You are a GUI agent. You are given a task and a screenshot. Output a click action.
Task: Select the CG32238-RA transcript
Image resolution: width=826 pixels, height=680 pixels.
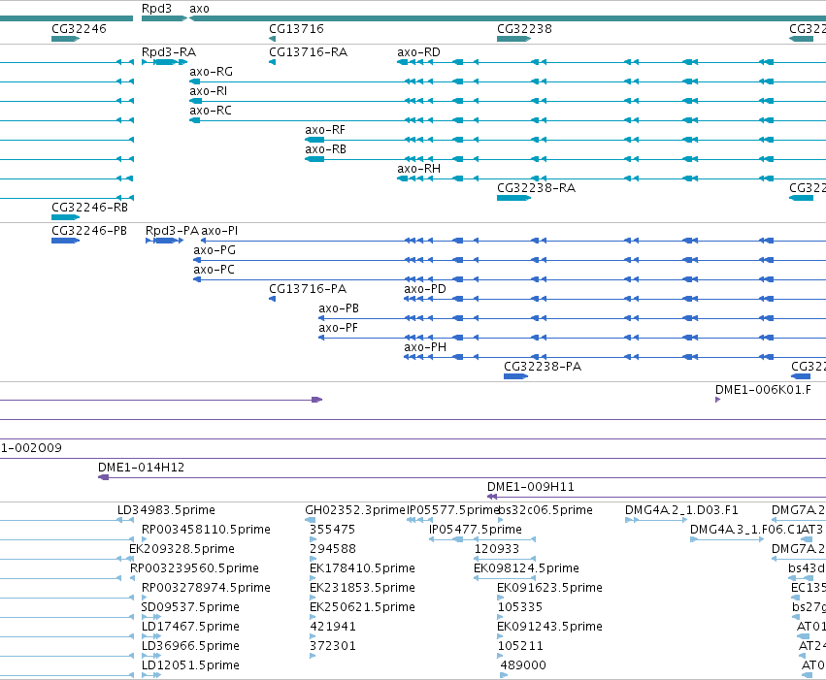513,198
